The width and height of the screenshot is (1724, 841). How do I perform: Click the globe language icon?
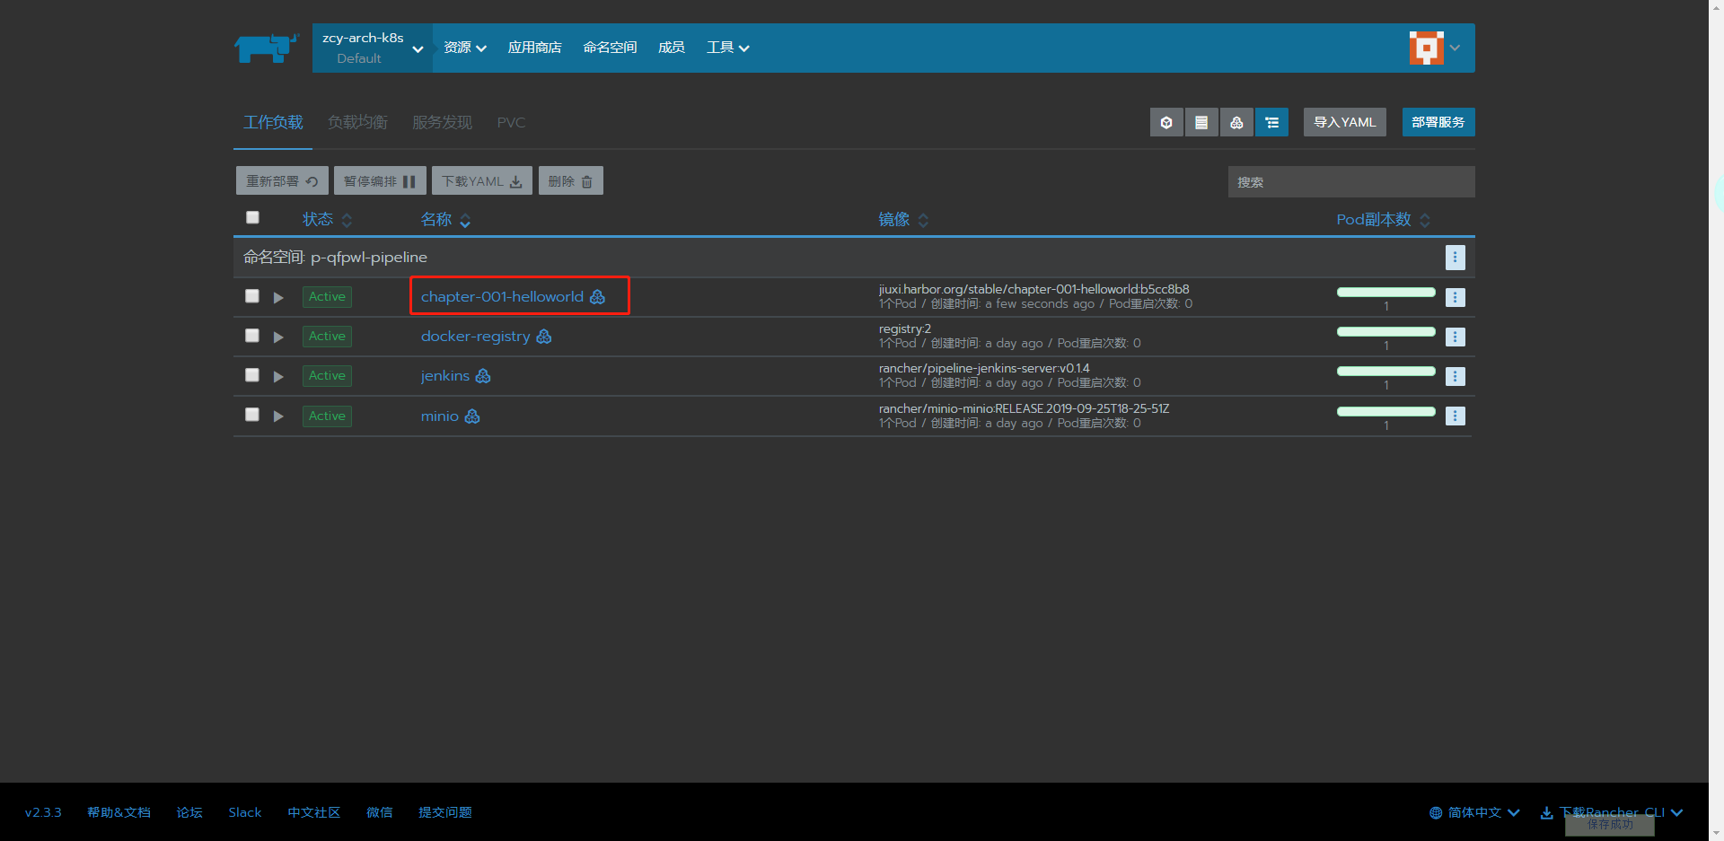point(1436,812)
